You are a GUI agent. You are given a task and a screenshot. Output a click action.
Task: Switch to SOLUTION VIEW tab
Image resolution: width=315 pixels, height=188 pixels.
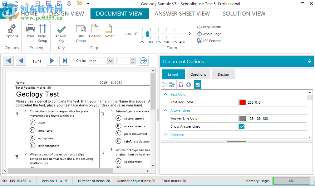tap(244, 14)
